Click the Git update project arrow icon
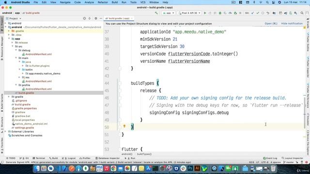 (x=252, y=13)
